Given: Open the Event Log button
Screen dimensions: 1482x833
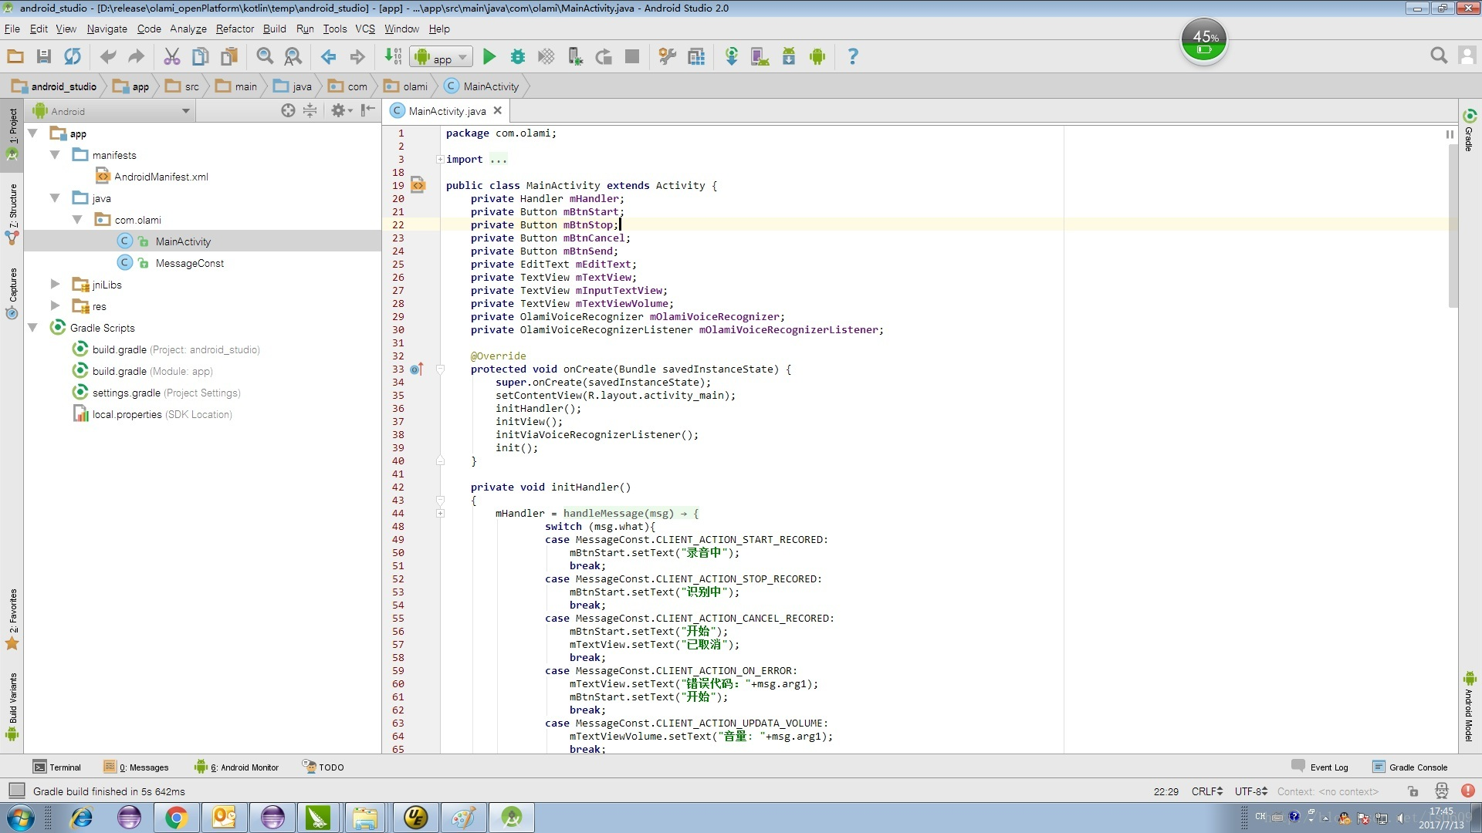Looking at the screenshot, I should coord(1320,767).
